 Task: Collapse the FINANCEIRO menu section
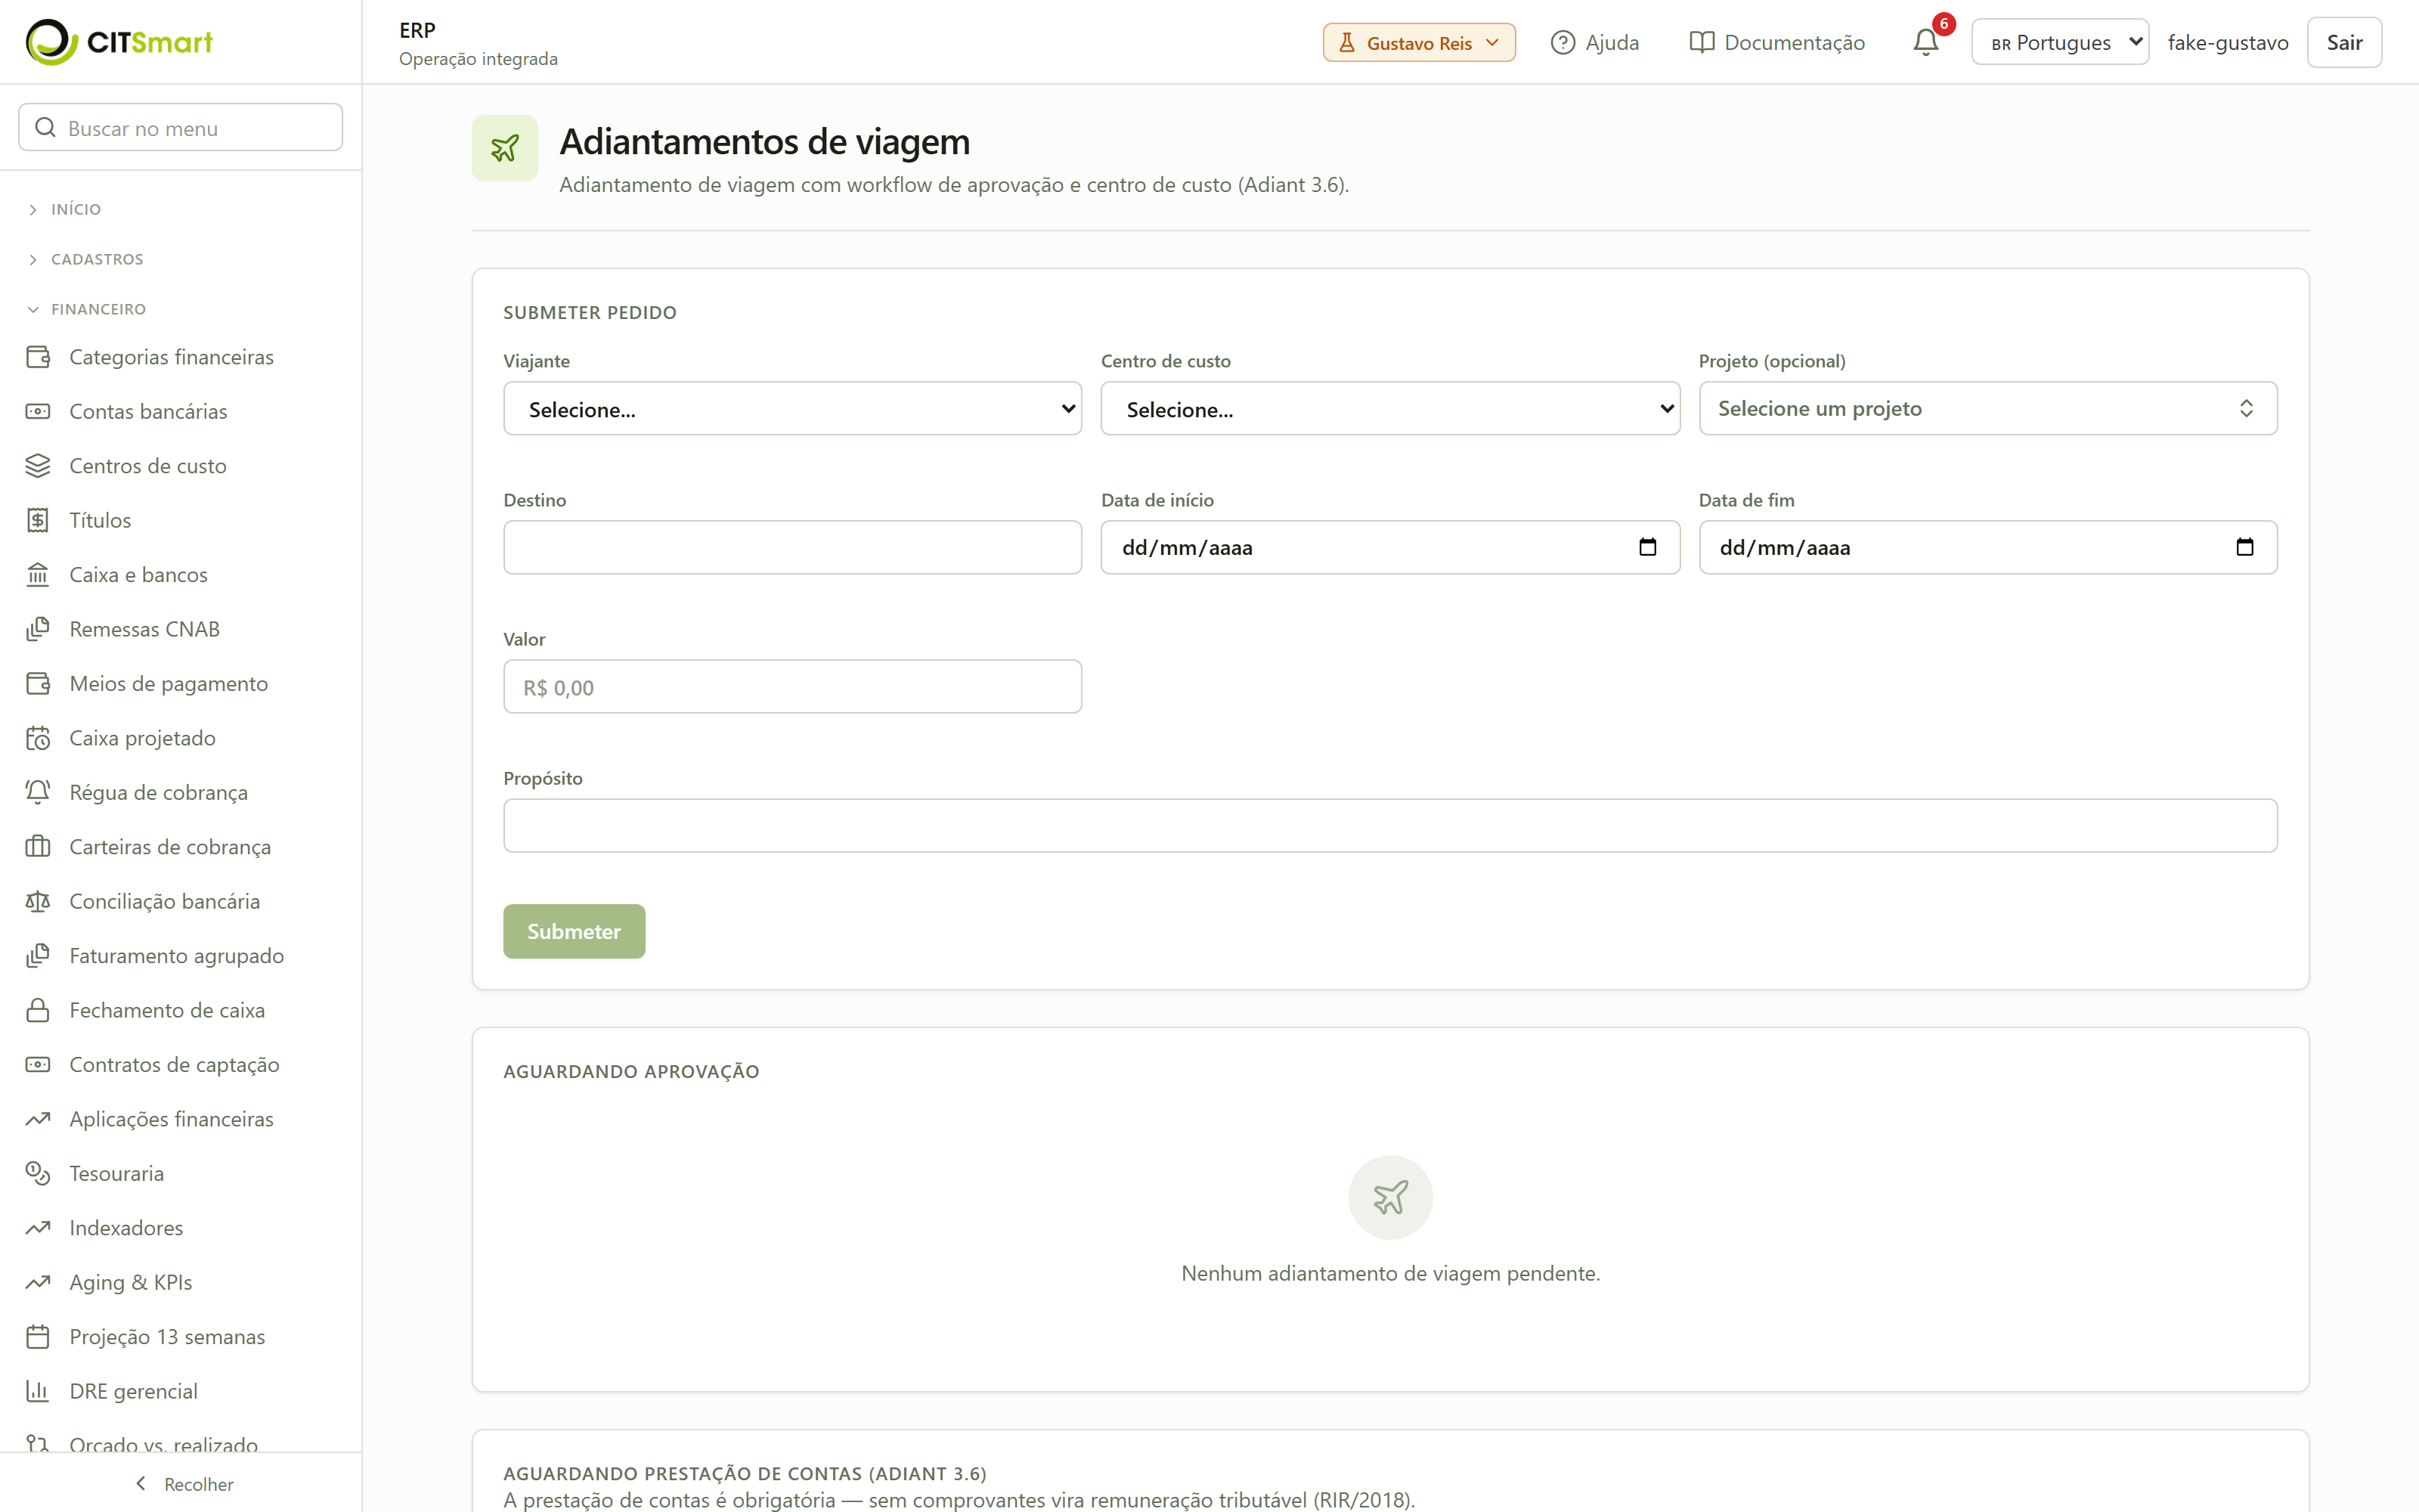point(87,309)
